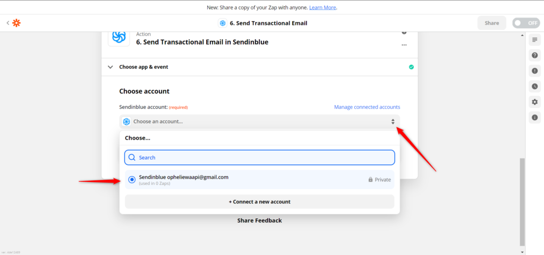Click help icon above the three-dots menu
The image size is (544, 255).
click(x=404, y=32)
